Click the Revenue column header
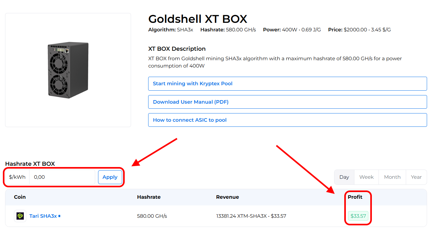This screenshot has height=232, width=435. [x=227, y=197]
